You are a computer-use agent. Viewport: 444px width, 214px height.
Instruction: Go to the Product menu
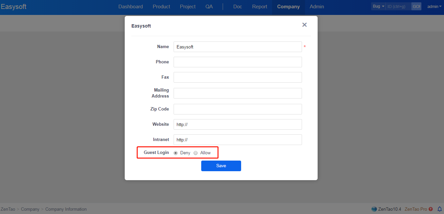161,7
